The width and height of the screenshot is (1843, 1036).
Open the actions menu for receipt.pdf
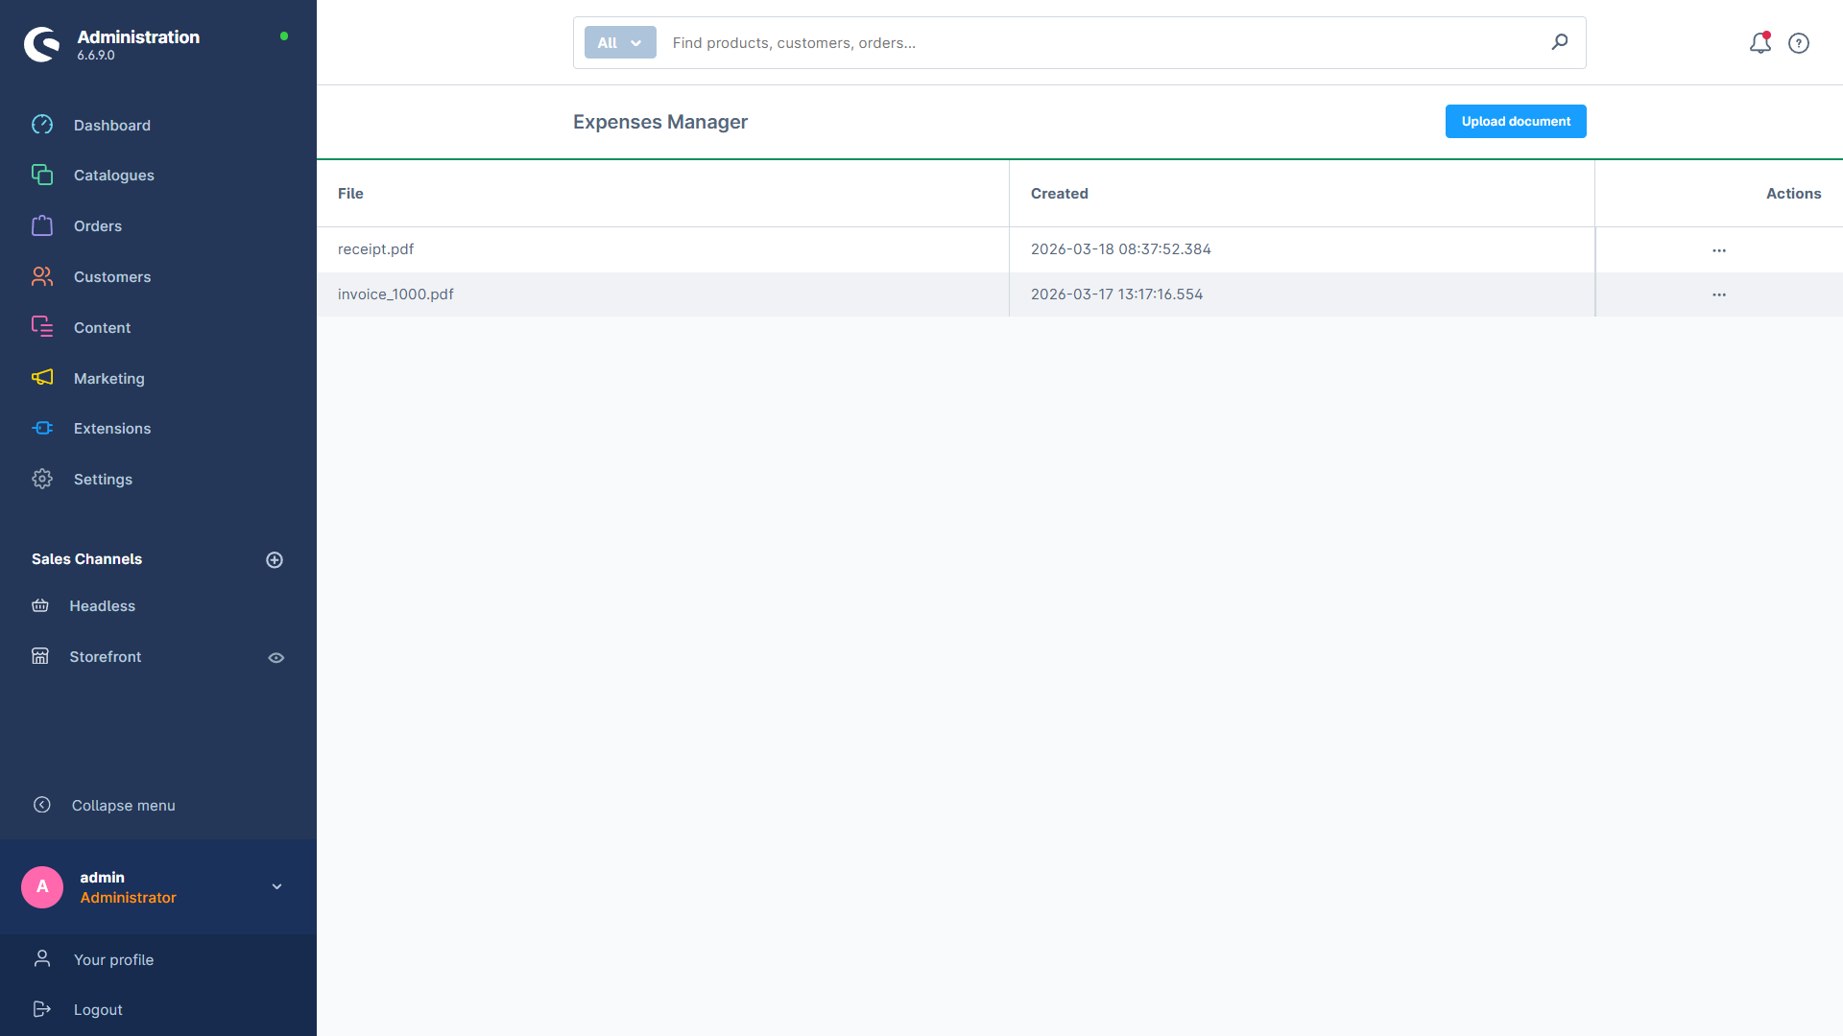point(1718,249)
